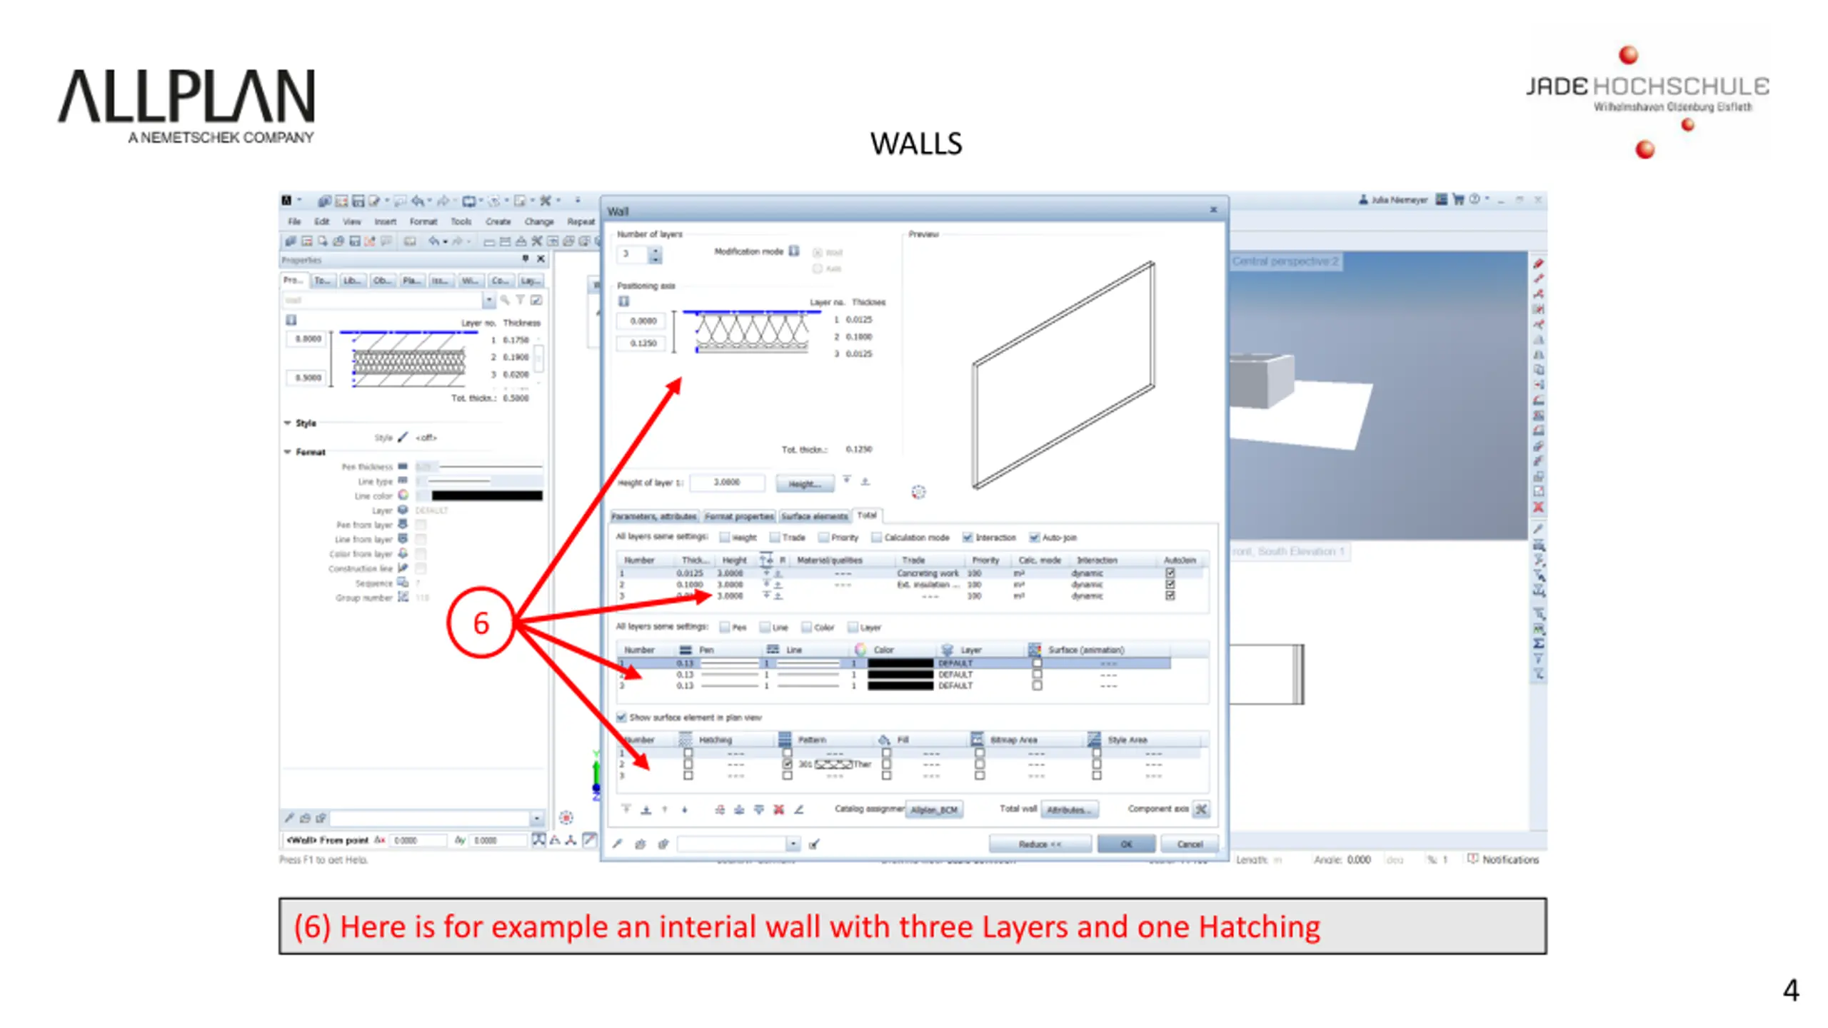Tick the Calculation mode checkbox
The width and height of the screenshot is (1828, 1028).
(876, 537)
